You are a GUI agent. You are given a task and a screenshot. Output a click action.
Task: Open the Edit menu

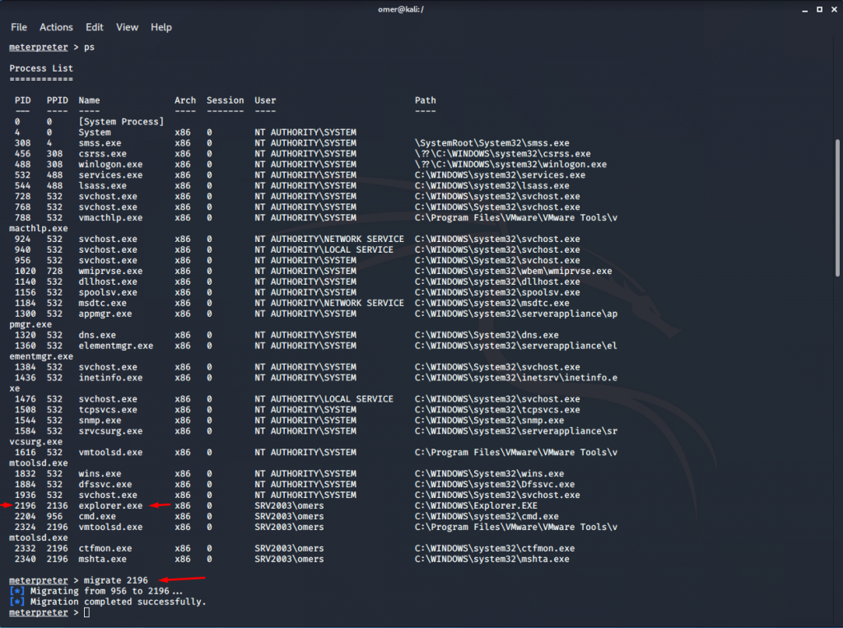(x=94, y=26)
